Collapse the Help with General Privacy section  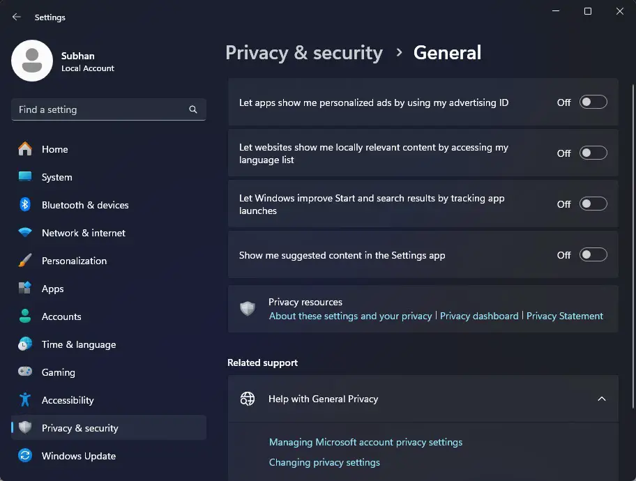(x=602, y=399)
